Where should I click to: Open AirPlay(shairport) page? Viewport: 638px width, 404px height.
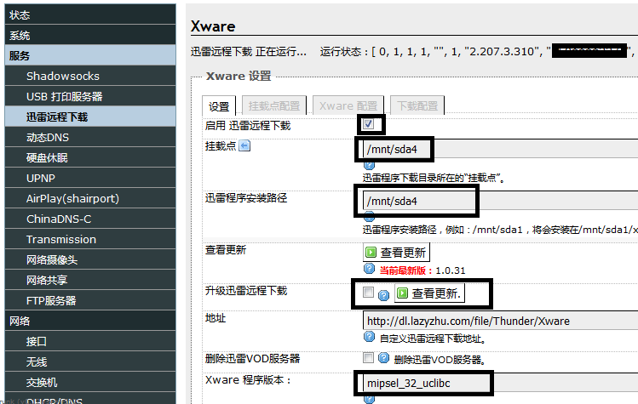(x=90, y=198)
